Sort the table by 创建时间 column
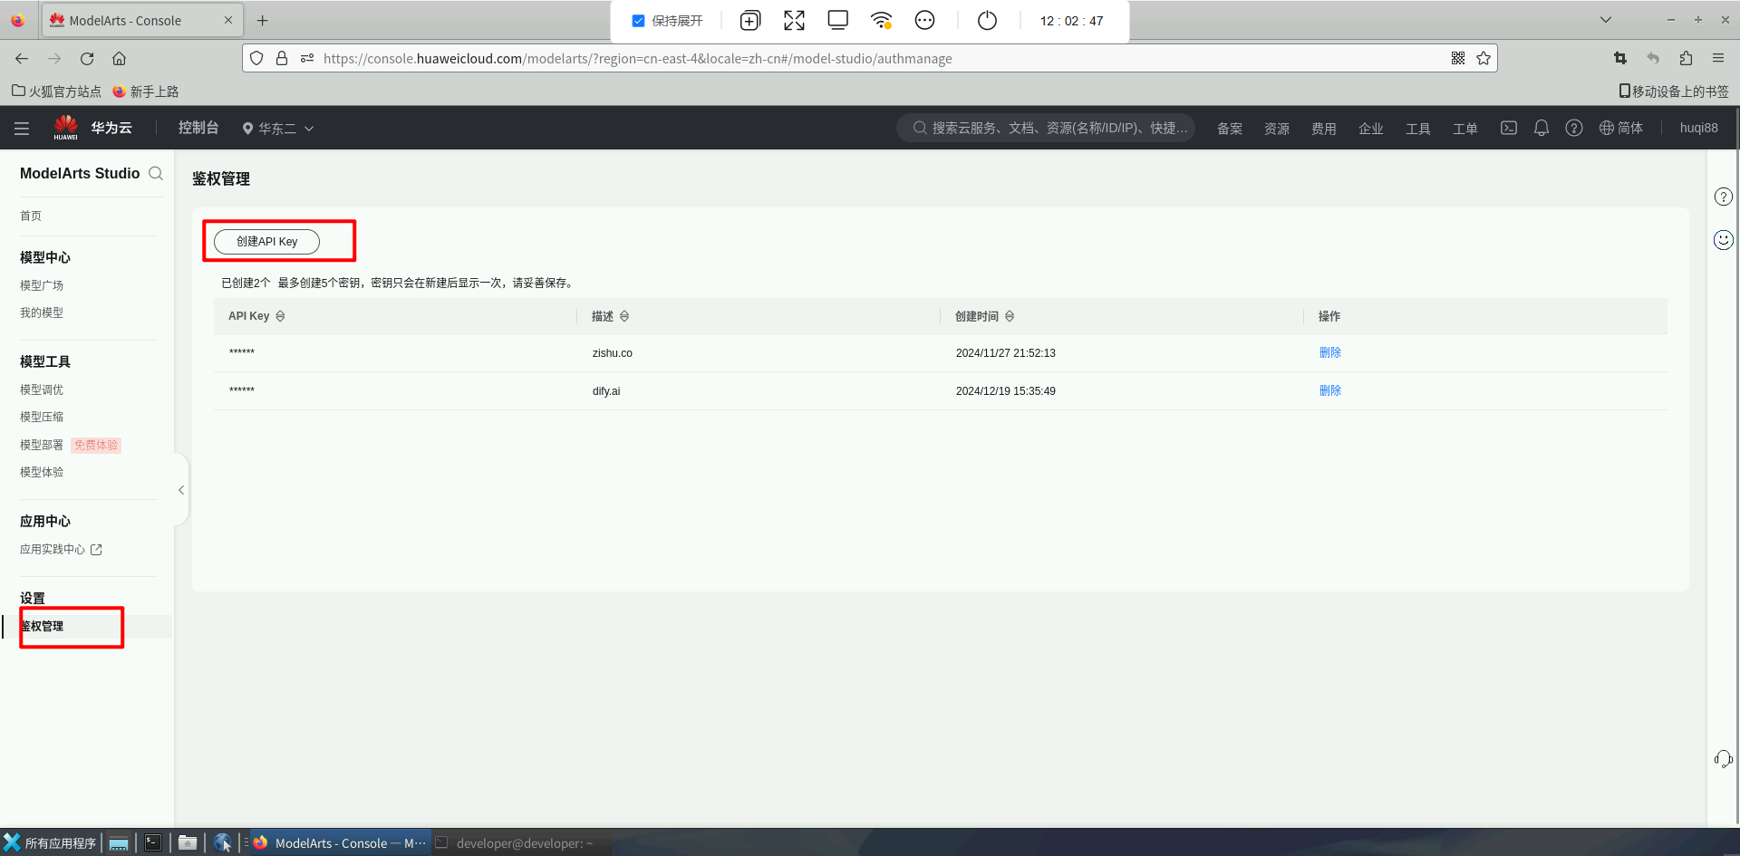 pos(1010,316)
